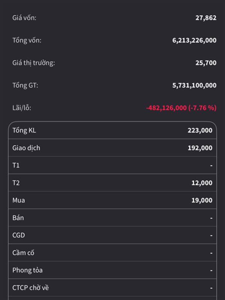Select the 5,731,100,000 total value figure
Viewport: 225px width, 300px height.
point(194,85)
